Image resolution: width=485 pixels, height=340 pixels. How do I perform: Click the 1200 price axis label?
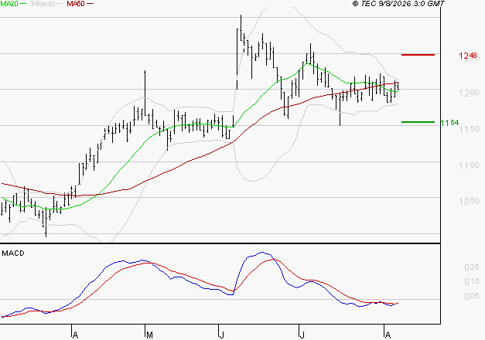[469, 93]
